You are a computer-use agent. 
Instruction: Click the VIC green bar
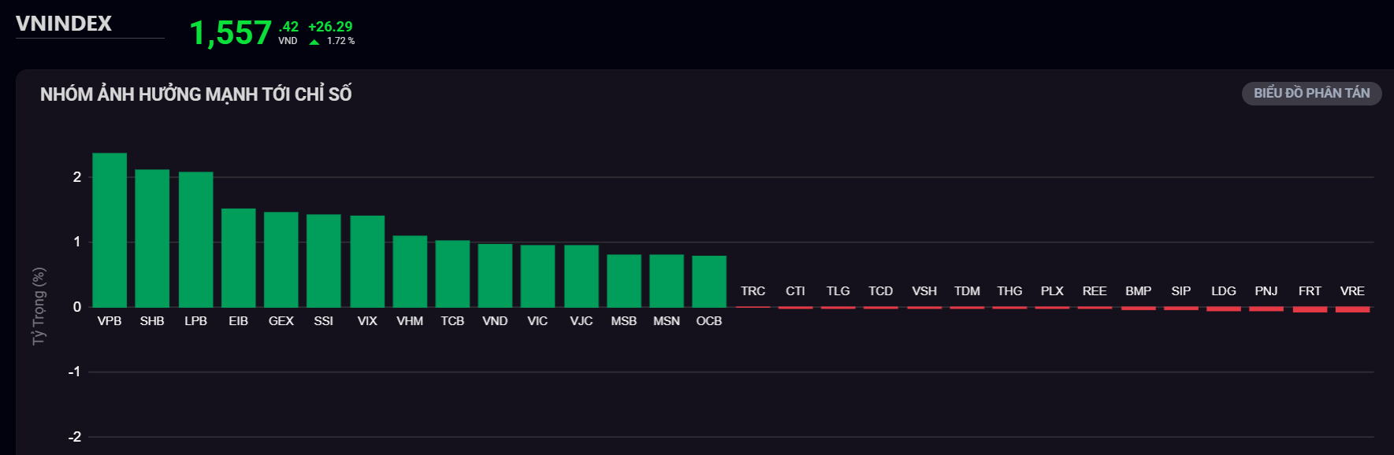coord(537,276)
